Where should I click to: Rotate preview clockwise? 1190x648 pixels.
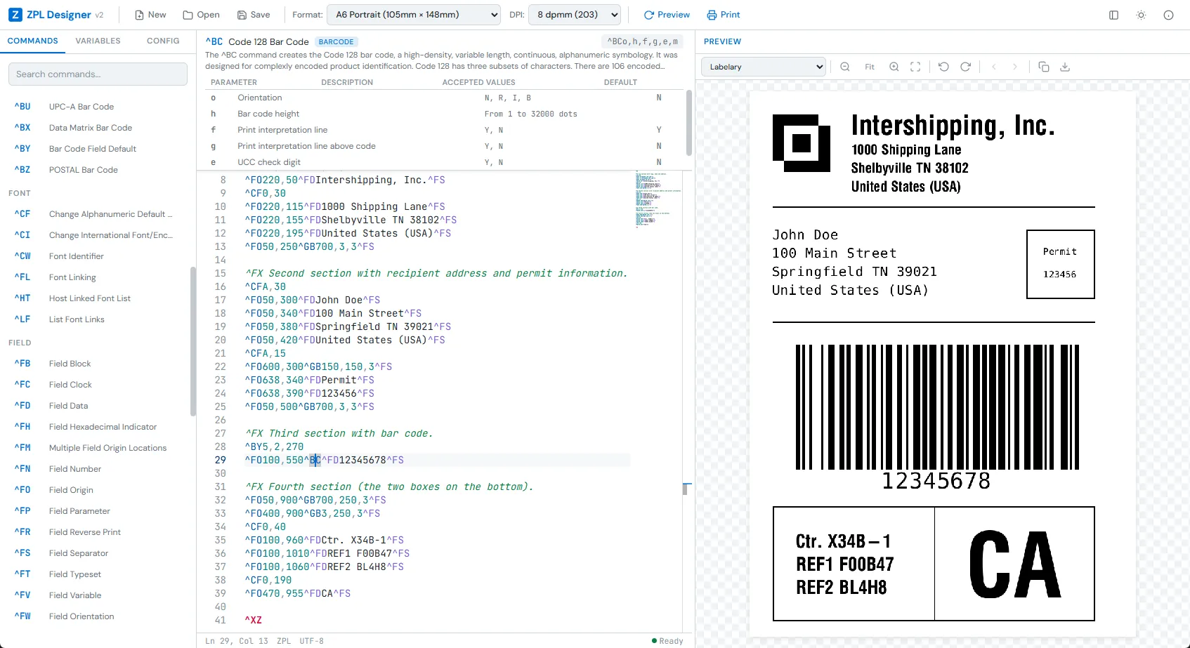coord(966,67)
